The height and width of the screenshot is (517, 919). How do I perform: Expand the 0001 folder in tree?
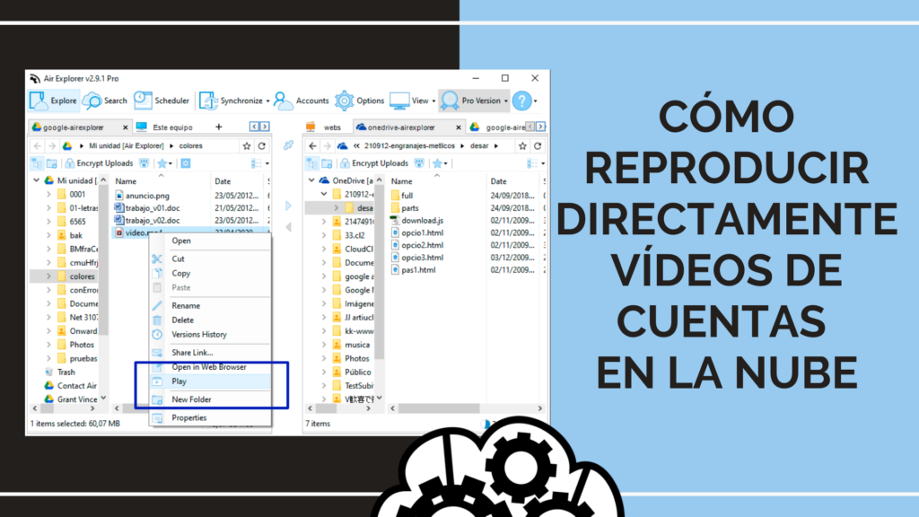tap(49, 195)
